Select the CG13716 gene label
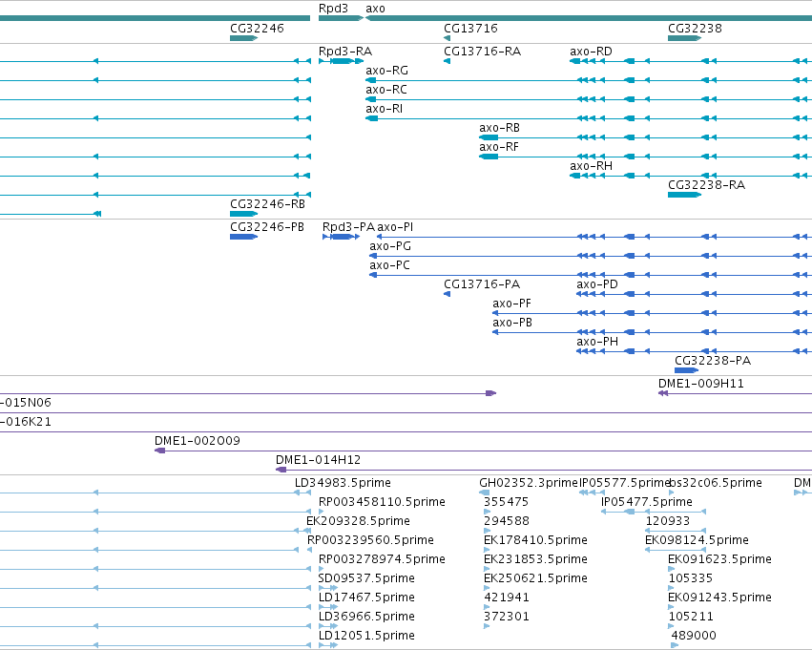The height and width of the screenshot is (650, 812). (470, 29)
